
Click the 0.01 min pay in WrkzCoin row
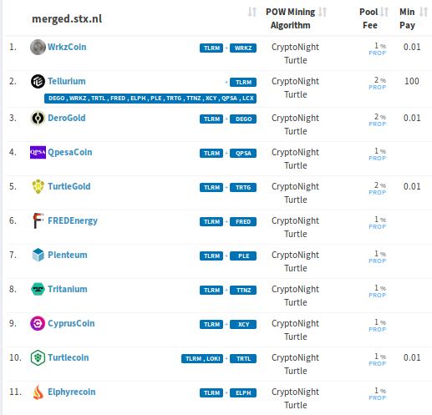pos(412,47)
